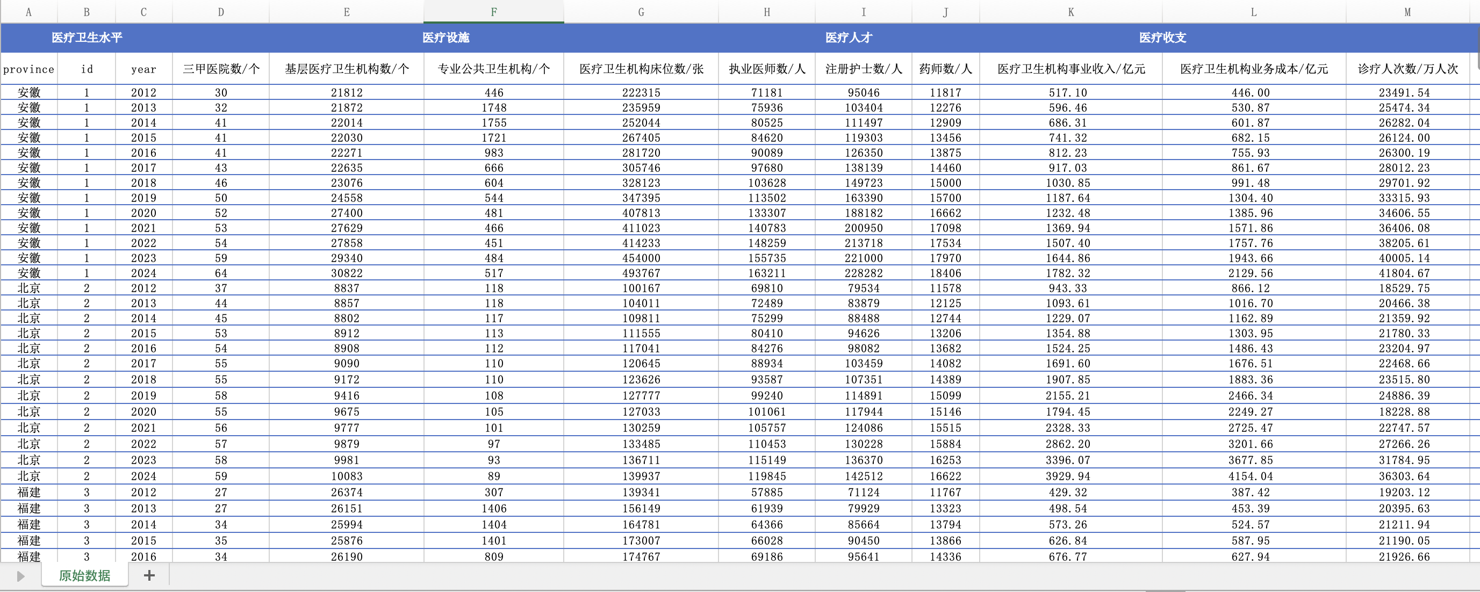Select column F header
The height and width of the screenshot is (592, 1480).
tap(493, 11)
